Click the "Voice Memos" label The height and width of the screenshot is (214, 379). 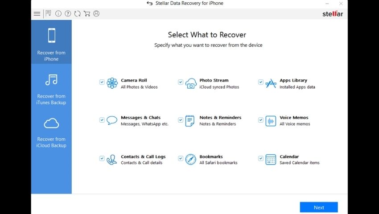coord(294,118)
